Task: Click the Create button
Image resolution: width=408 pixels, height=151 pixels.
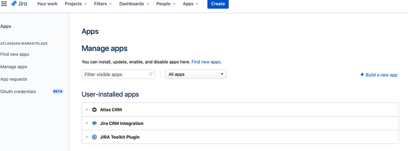Action: 218,4
